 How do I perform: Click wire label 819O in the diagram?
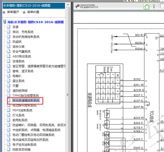[x=137, y=79]
